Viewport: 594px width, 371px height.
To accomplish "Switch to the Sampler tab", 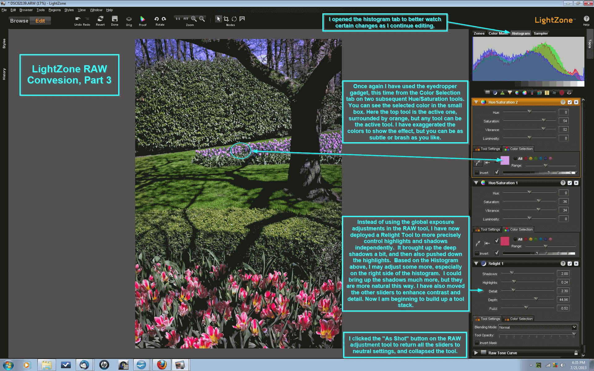I will pyautogui.click(x=541, y=33).
